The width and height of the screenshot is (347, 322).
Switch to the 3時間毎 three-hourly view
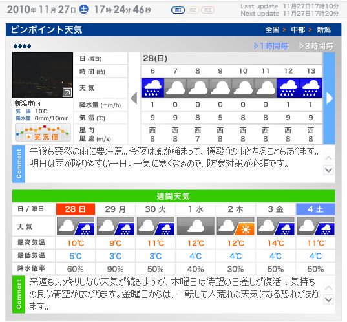(x=316, y=46)
